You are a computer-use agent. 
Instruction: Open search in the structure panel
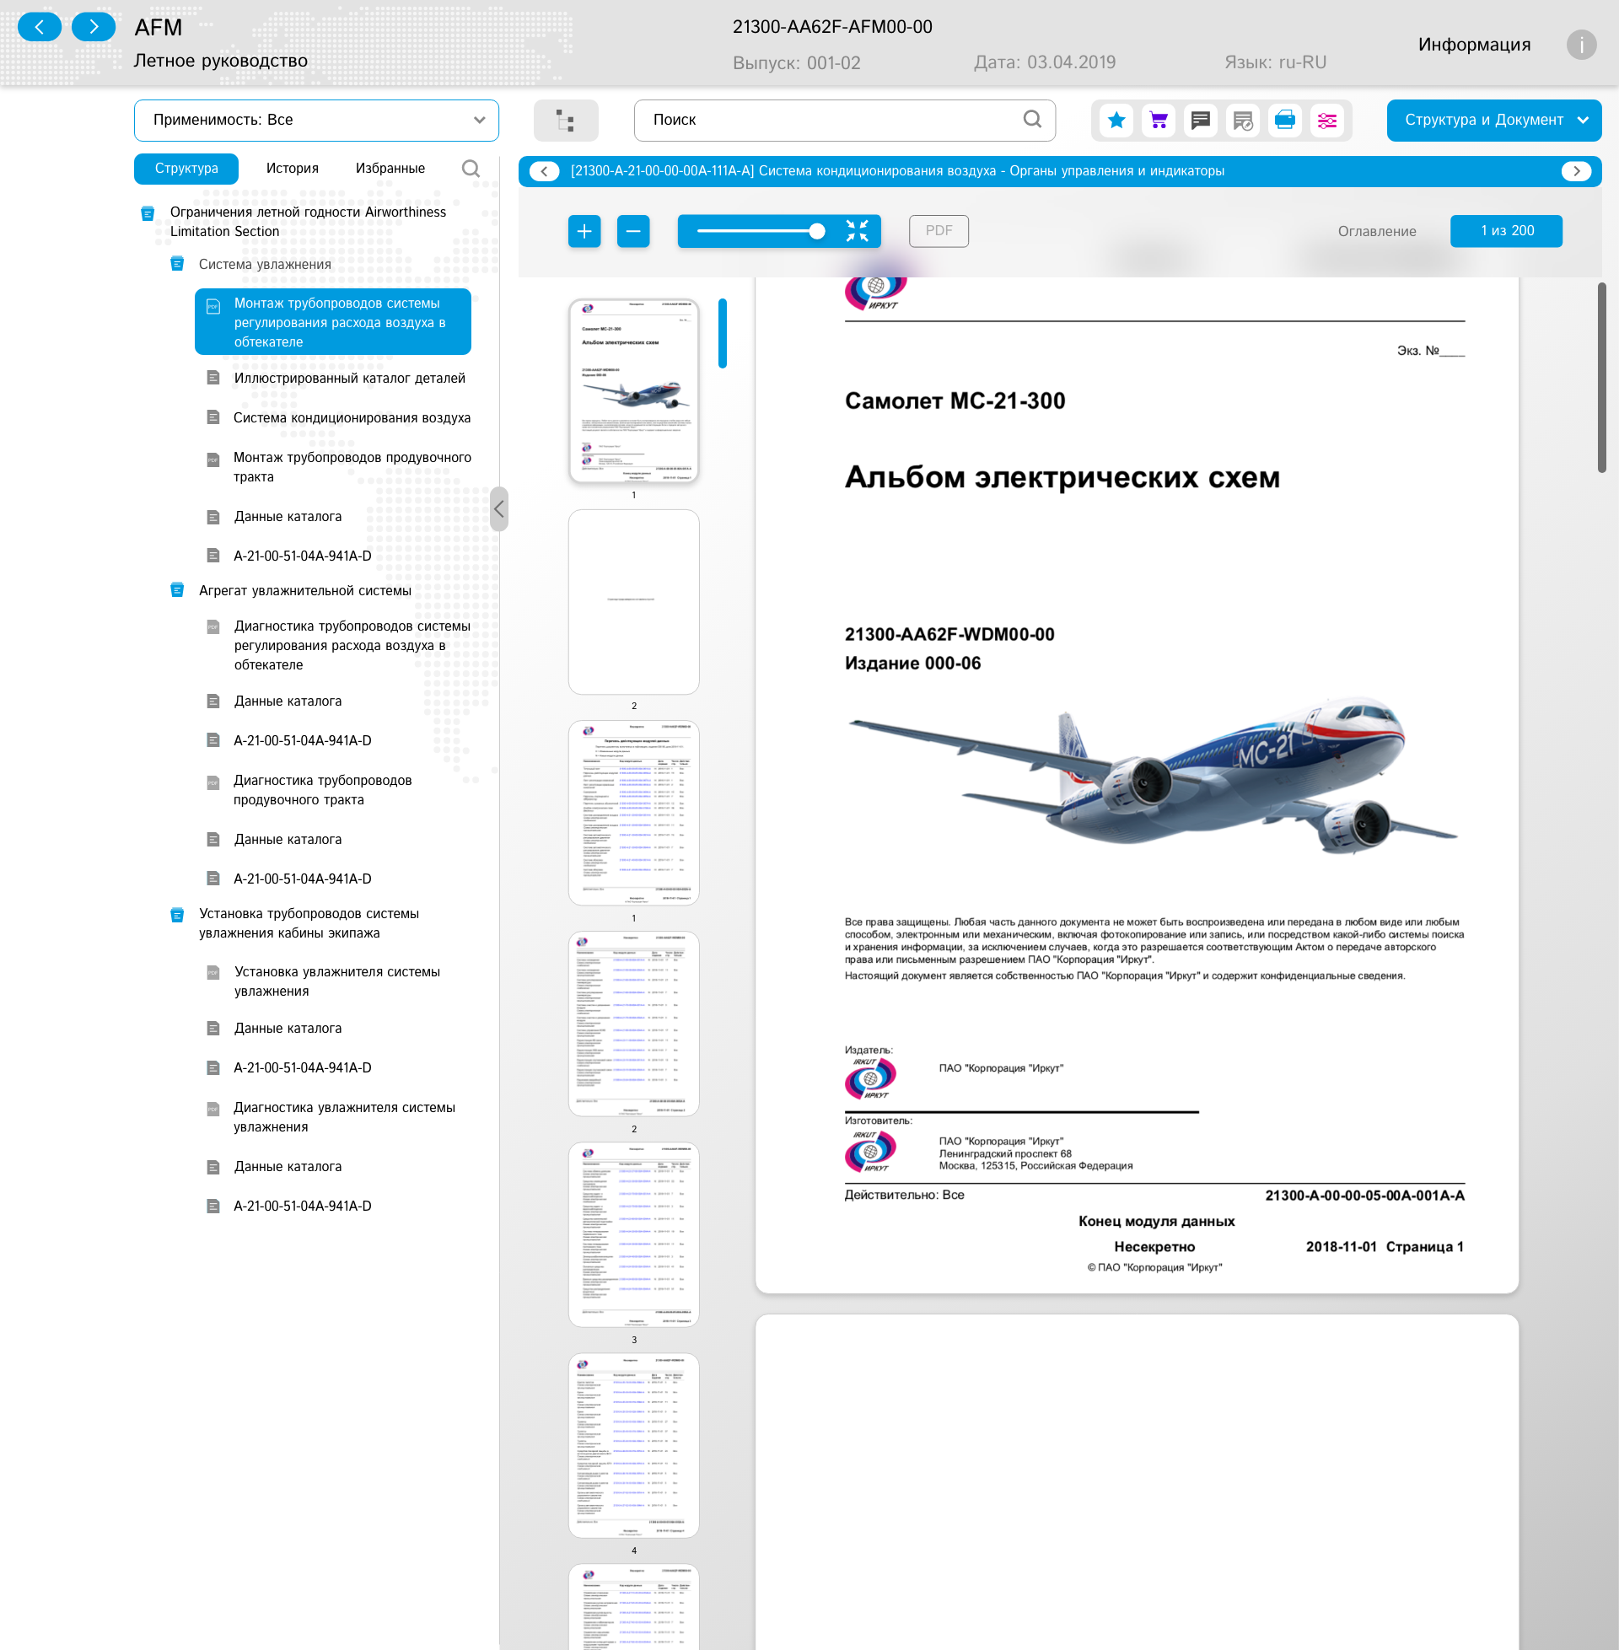[471, 169]
